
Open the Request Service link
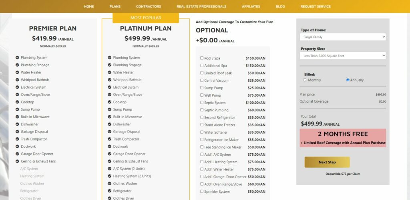(316, 6)
